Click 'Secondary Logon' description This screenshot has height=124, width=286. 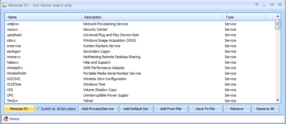97,51
